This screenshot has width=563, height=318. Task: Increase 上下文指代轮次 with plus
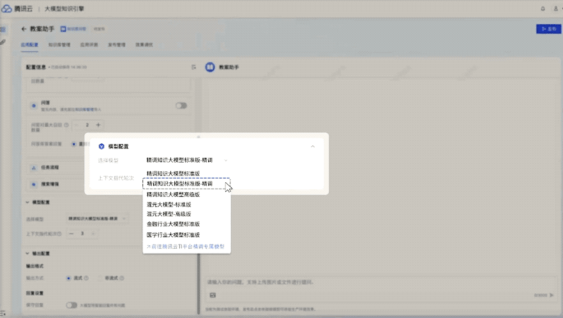coord(93,234)
